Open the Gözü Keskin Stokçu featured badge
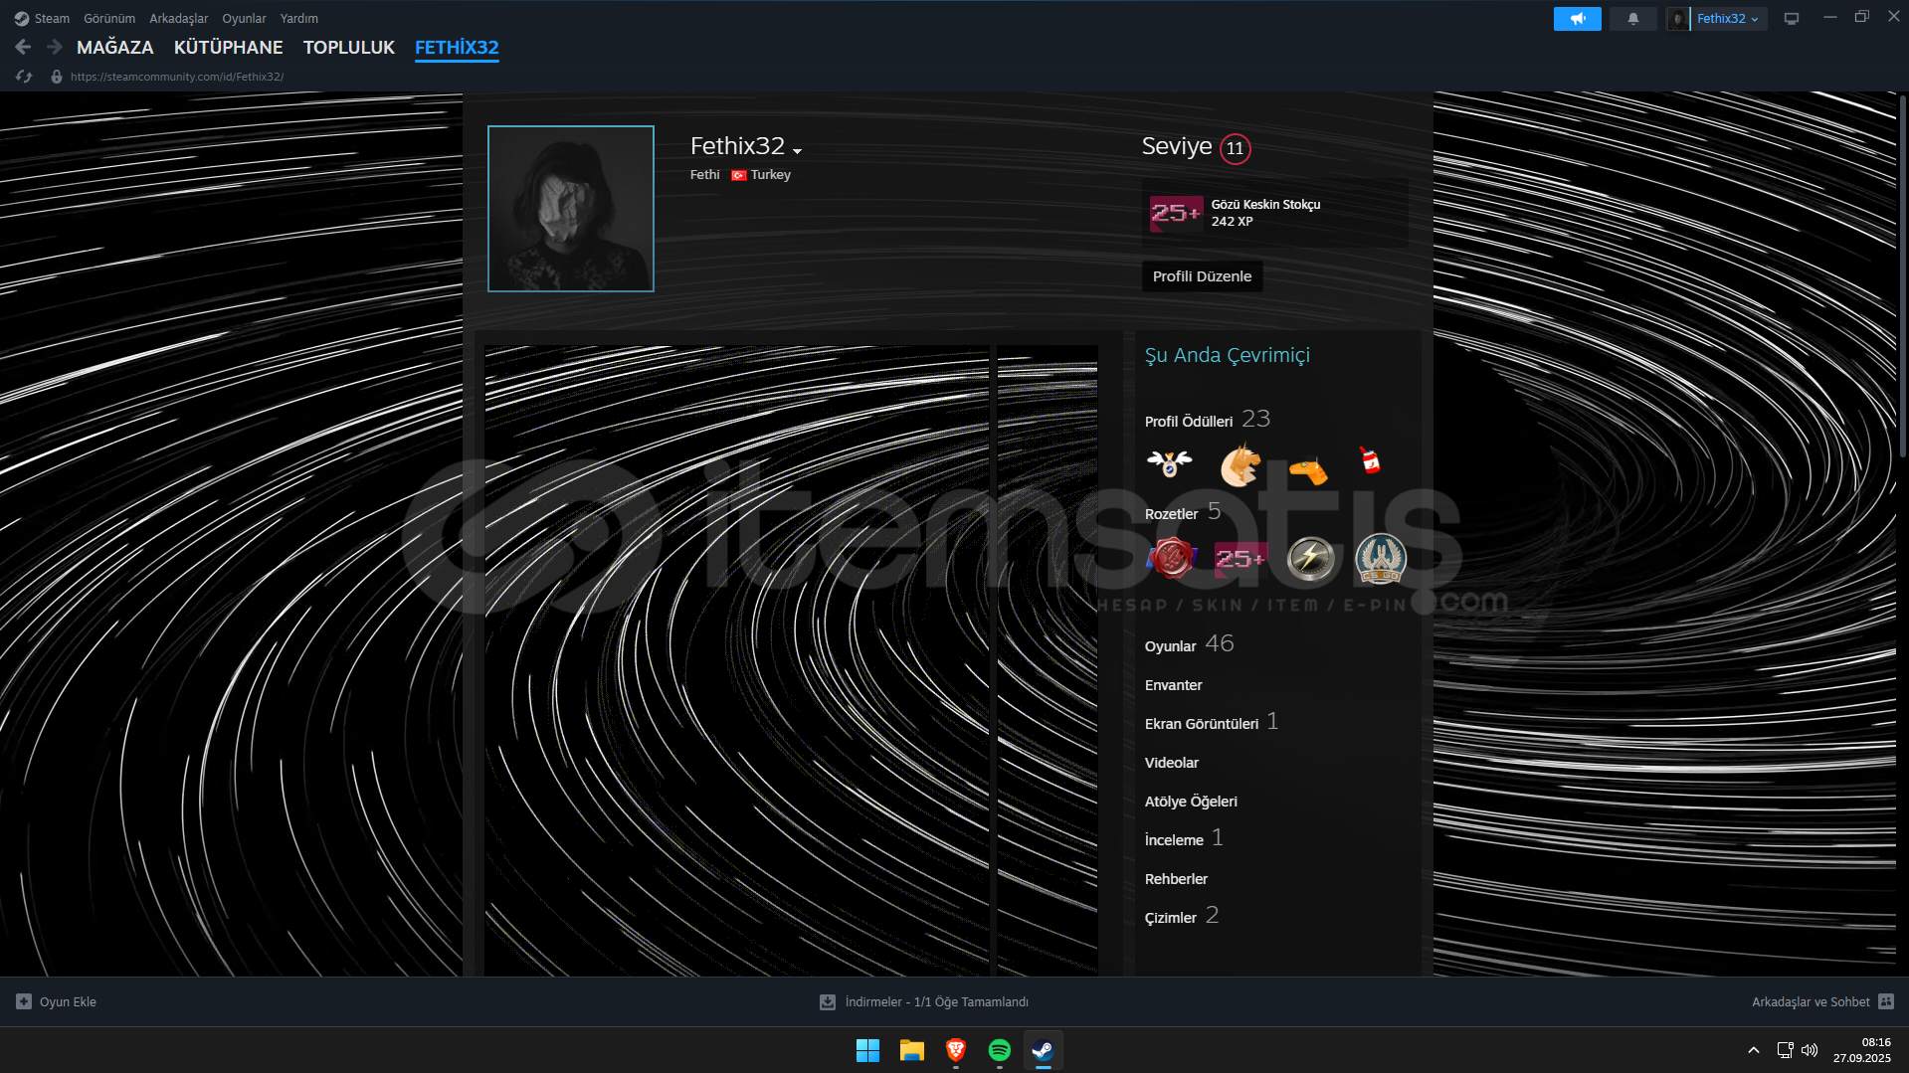Screen dimensions: 1909x1073 click(x=1277, y=213)
